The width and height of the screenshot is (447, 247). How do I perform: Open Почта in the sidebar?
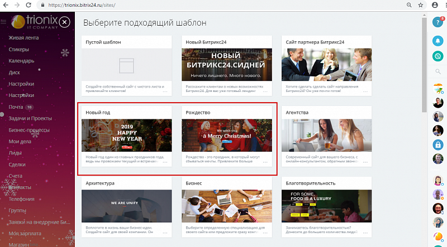coord(16,107)
